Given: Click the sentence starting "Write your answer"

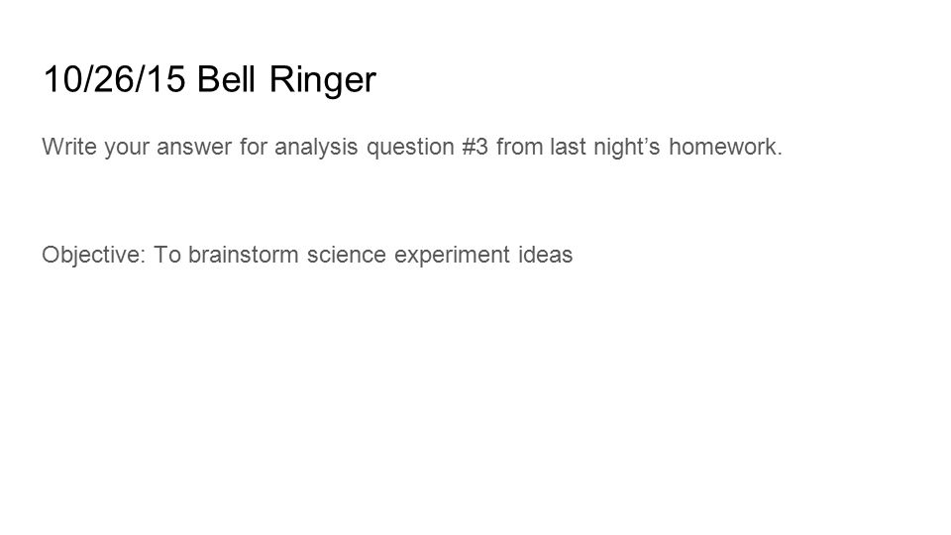Looking at the screenshot, I should point(412,147).
